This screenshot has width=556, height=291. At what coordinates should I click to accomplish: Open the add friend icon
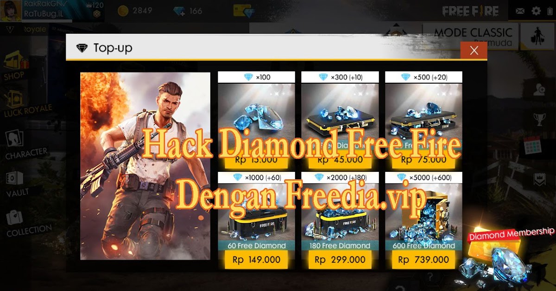(x=539, y=90)
